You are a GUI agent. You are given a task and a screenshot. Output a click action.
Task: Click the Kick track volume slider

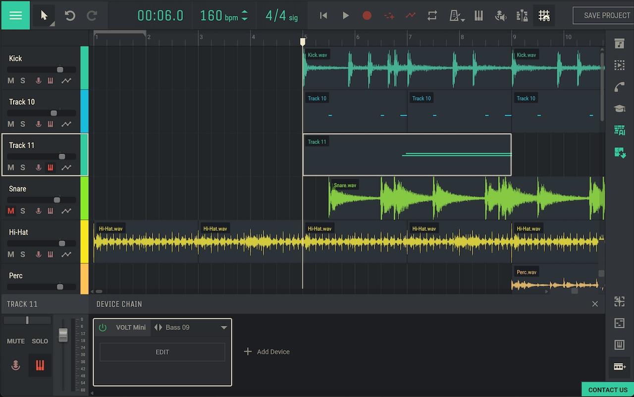coord(60,70)
